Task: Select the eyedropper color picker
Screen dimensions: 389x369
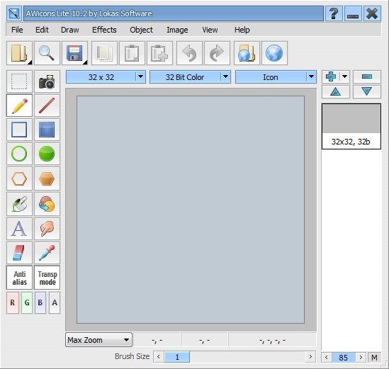Action: pos(47,253)
